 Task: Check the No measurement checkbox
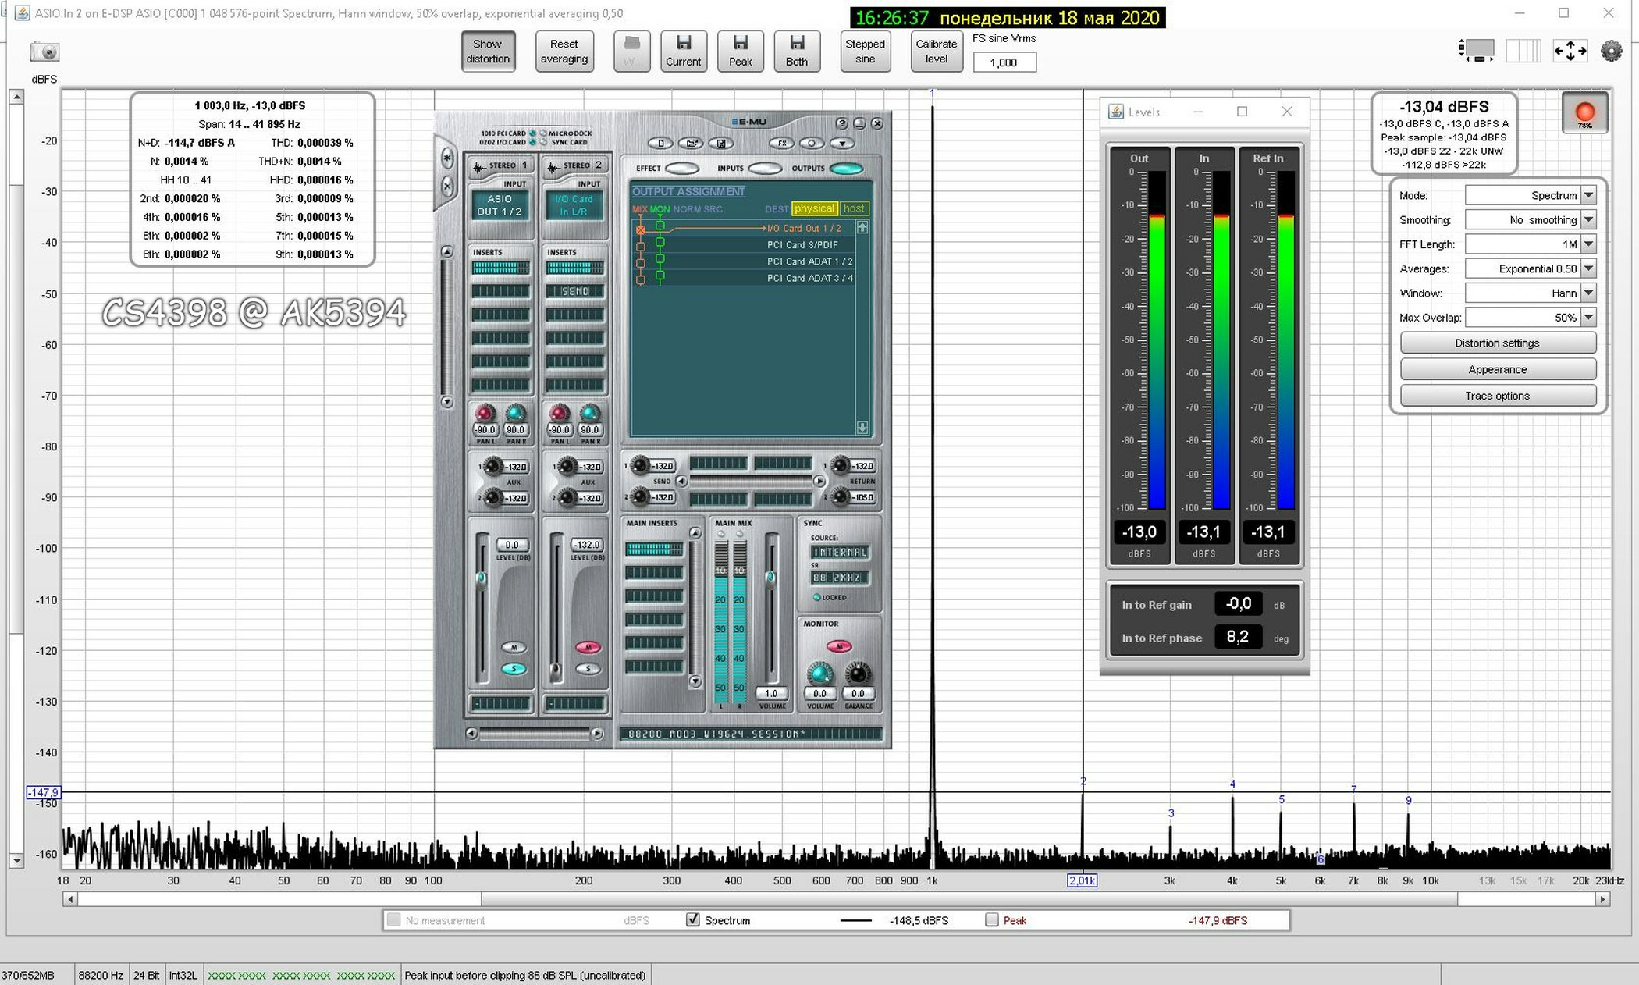394,920
